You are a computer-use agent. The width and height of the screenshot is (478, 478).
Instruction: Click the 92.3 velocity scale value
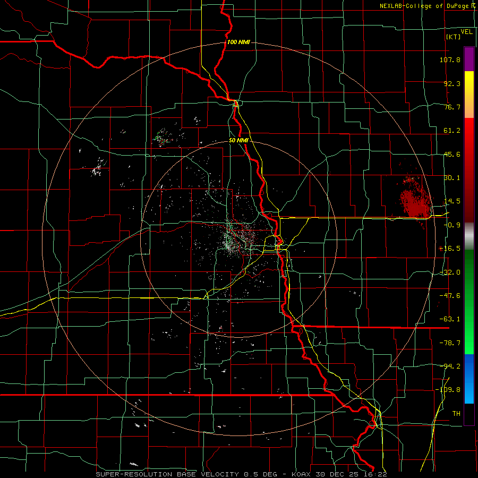click(452, 83)
